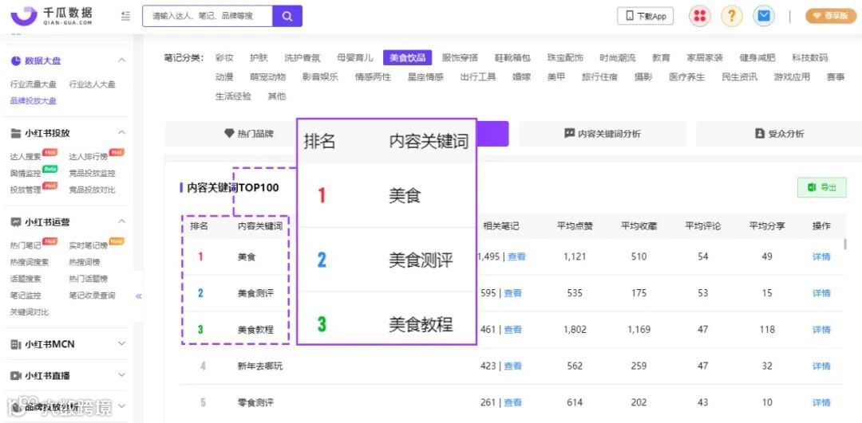
Task: Open 详情 for the 美食 row
Action: tap(821, 257)
